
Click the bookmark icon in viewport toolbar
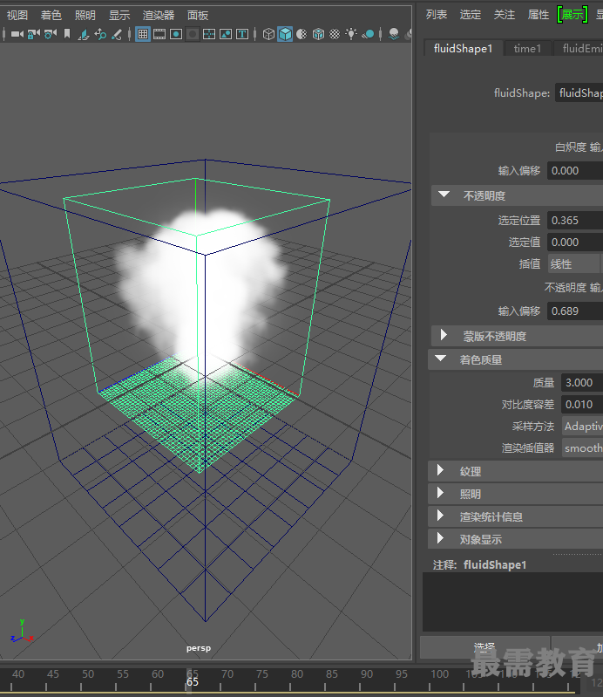[x=67, y=34]
